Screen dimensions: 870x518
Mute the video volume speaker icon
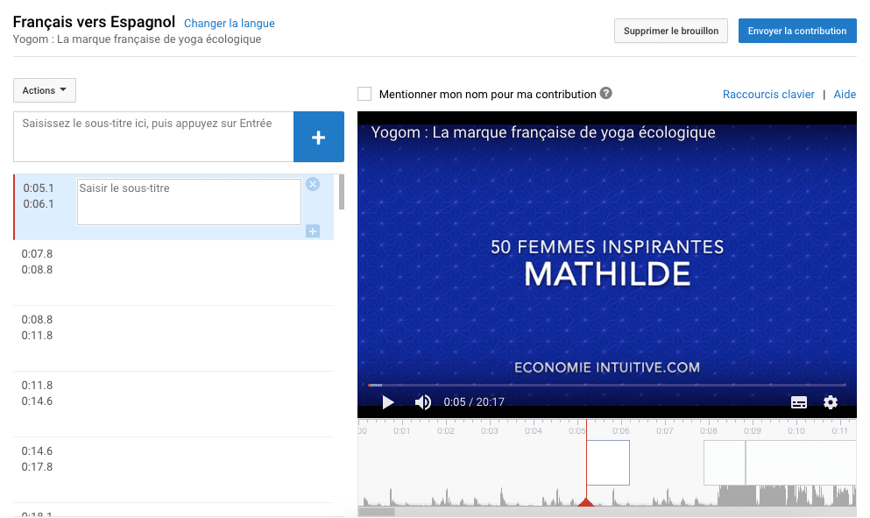[423, 402]
